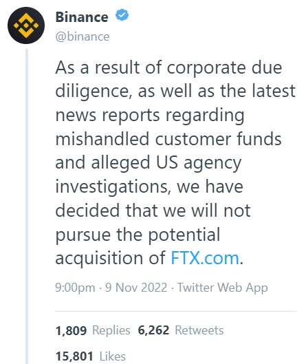Click the blue verified badge
Screen dimensions: 306x364
(122, 15)
